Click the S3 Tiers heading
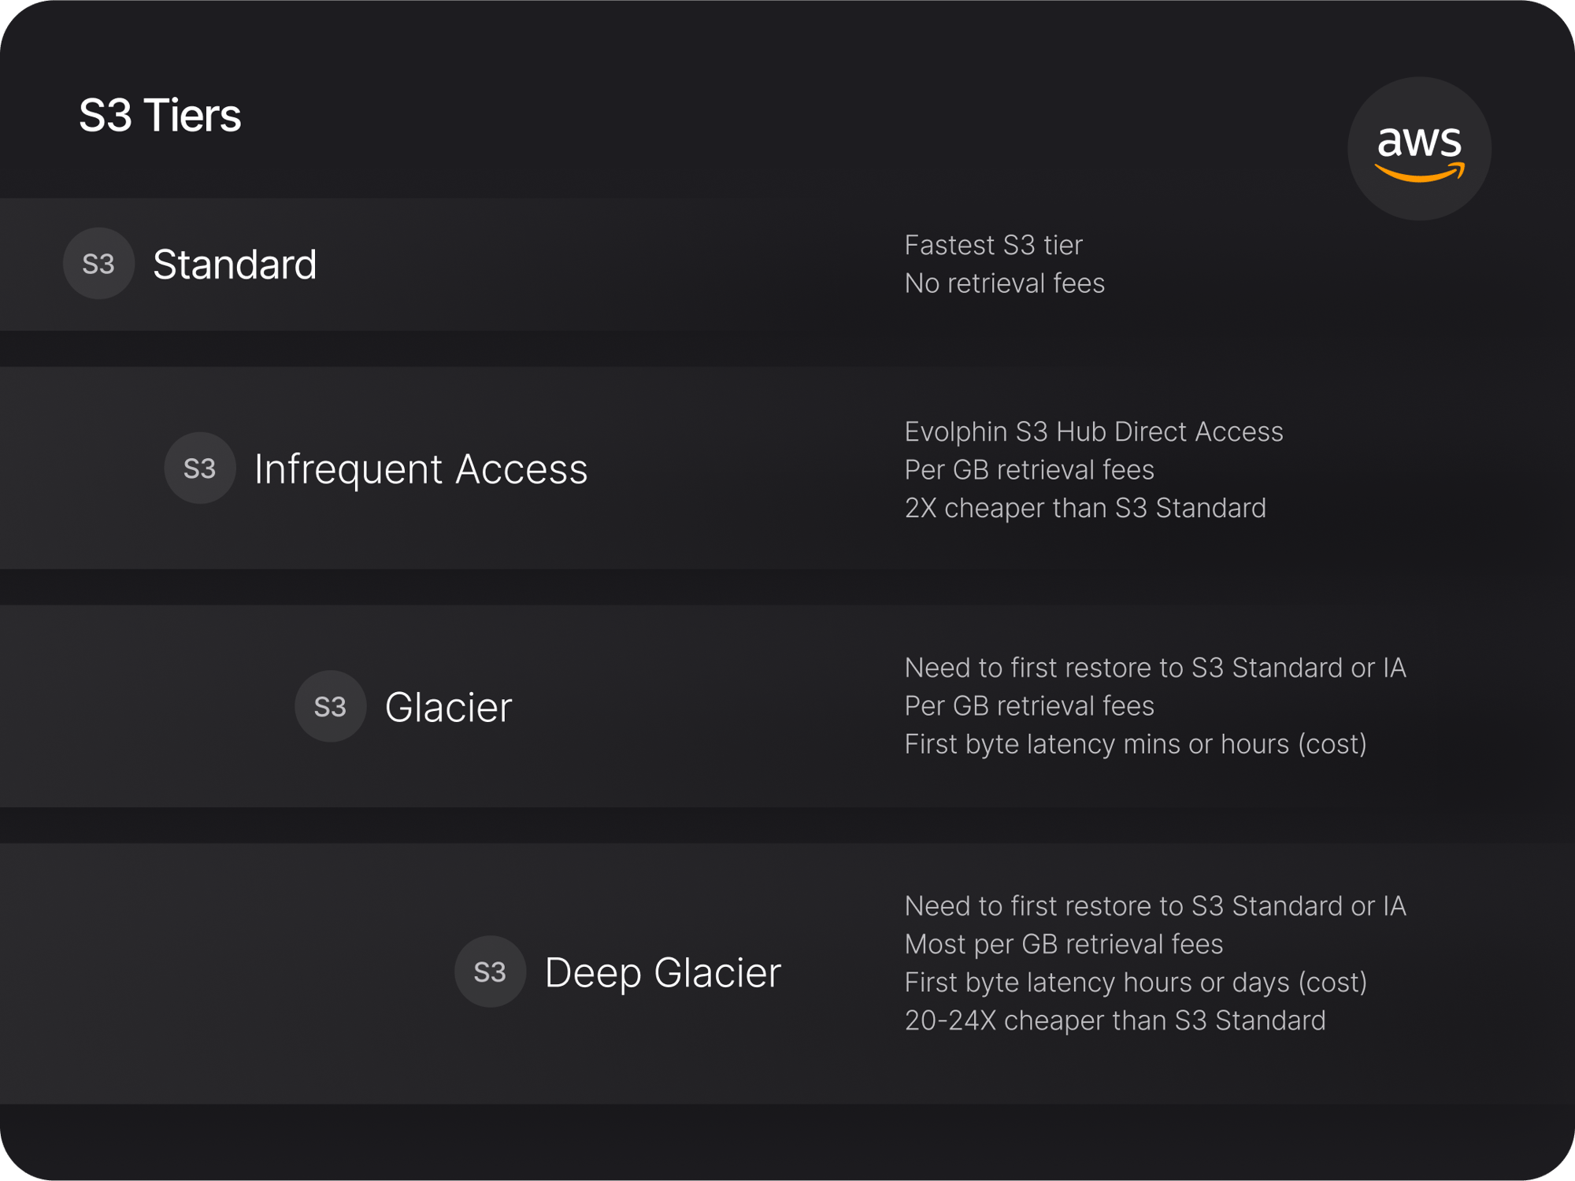The width and height of the screenshot is (1575, 1181). [160, 115]
